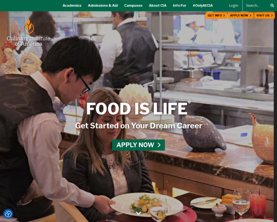Click the orange APPLY NOW button

241,15
